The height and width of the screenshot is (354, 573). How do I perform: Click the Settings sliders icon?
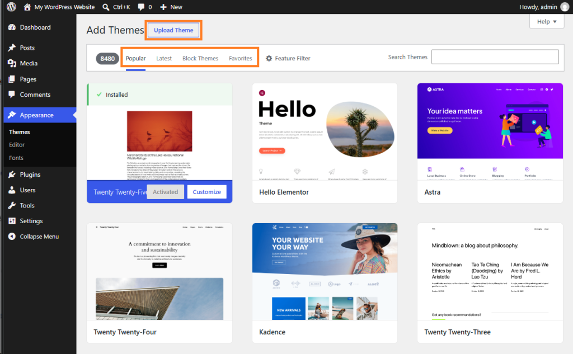coord(12,221)
